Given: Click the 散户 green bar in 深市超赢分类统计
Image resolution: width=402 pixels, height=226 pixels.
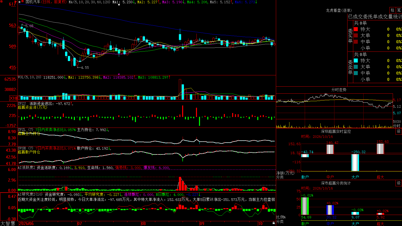Looking at the screenshot, I should [305, 206].
